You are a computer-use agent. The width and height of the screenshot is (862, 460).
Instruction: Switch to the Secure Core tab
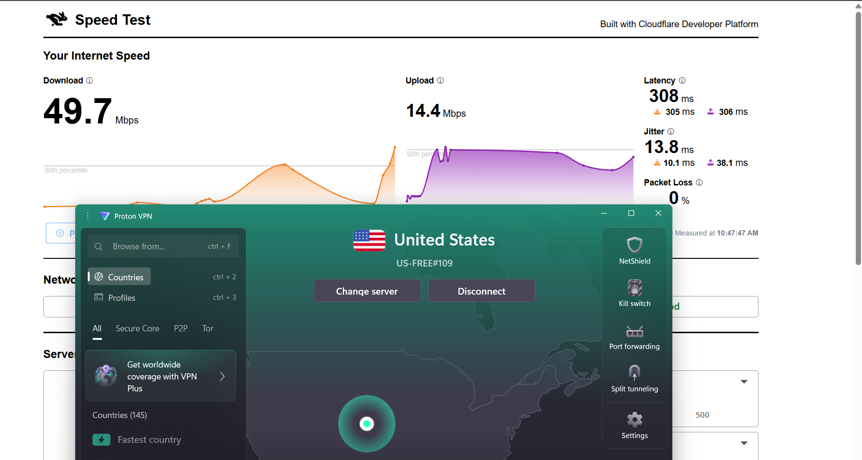137,328
